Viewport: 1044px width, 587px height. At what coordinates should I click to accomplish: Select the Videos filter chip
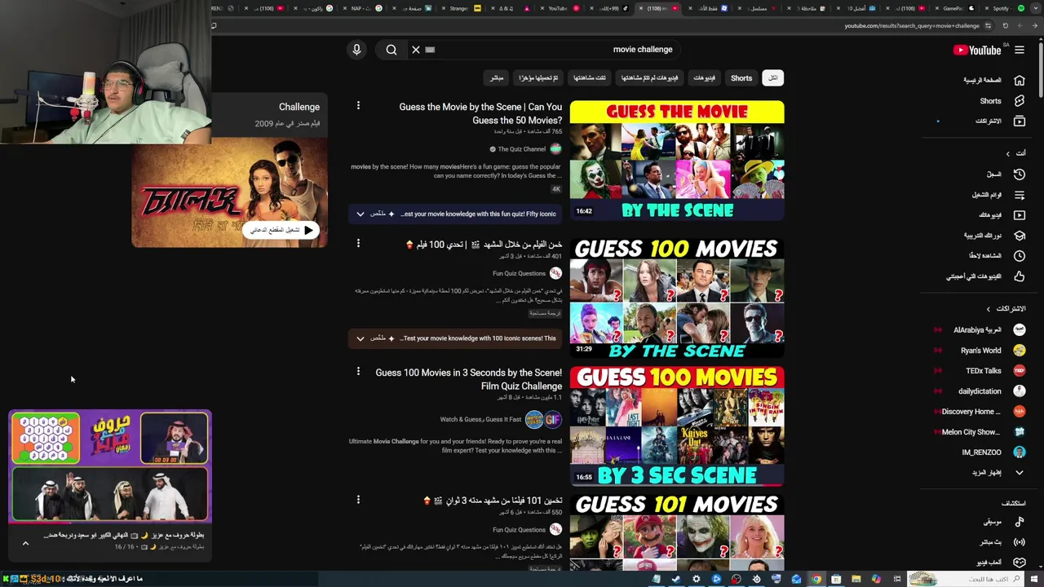704,78
